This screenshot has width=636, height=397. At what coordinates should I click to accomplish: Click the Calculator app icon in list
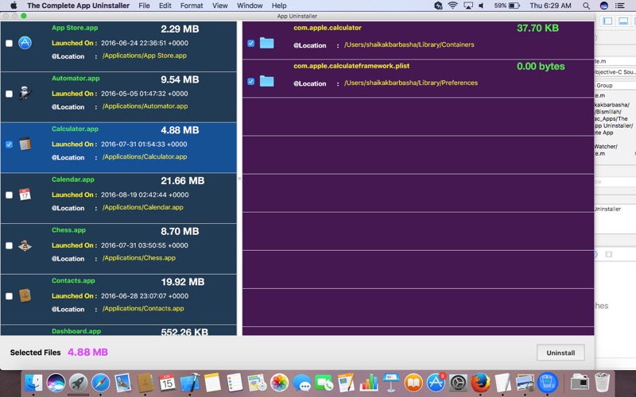tap(25, 144)
